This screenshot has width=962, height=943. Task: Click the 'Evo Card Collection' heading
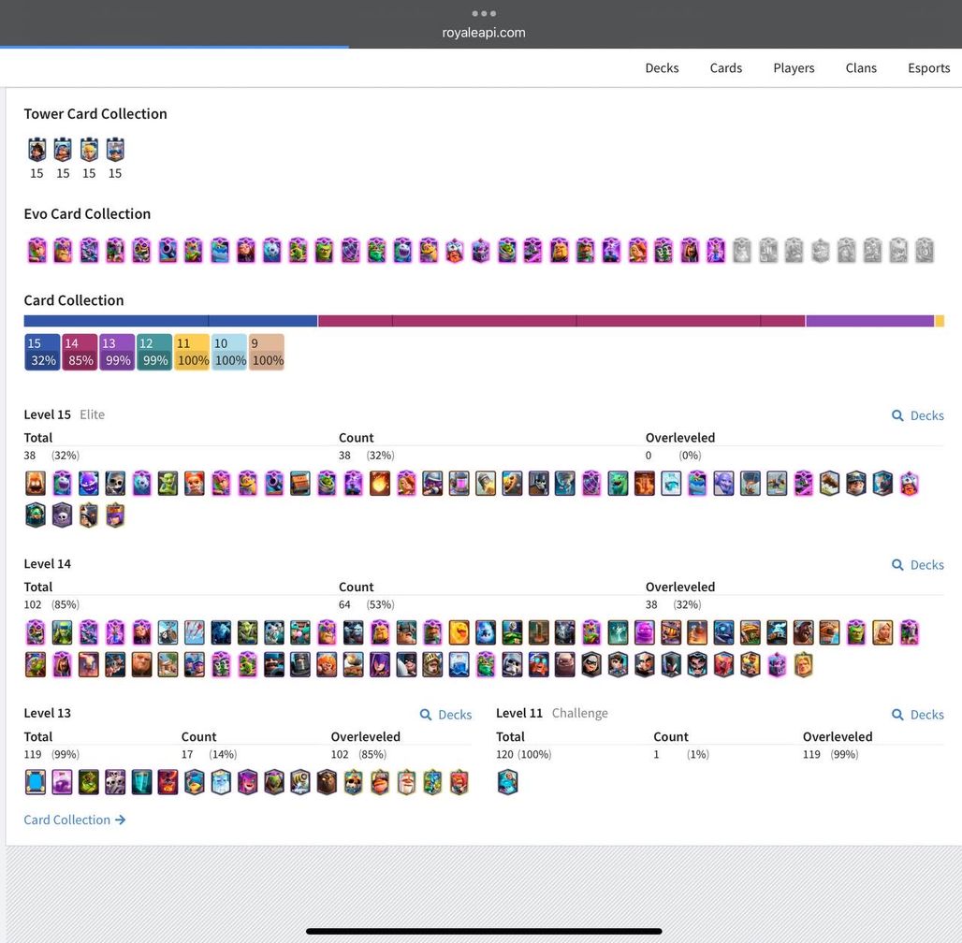pyautogui.click(x=87, y=213)
